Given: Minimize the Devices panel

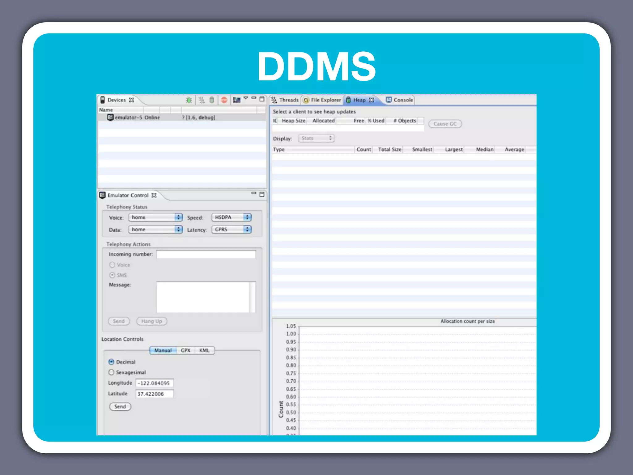Looking at the screenshot, I should click(x=254, y=98).
